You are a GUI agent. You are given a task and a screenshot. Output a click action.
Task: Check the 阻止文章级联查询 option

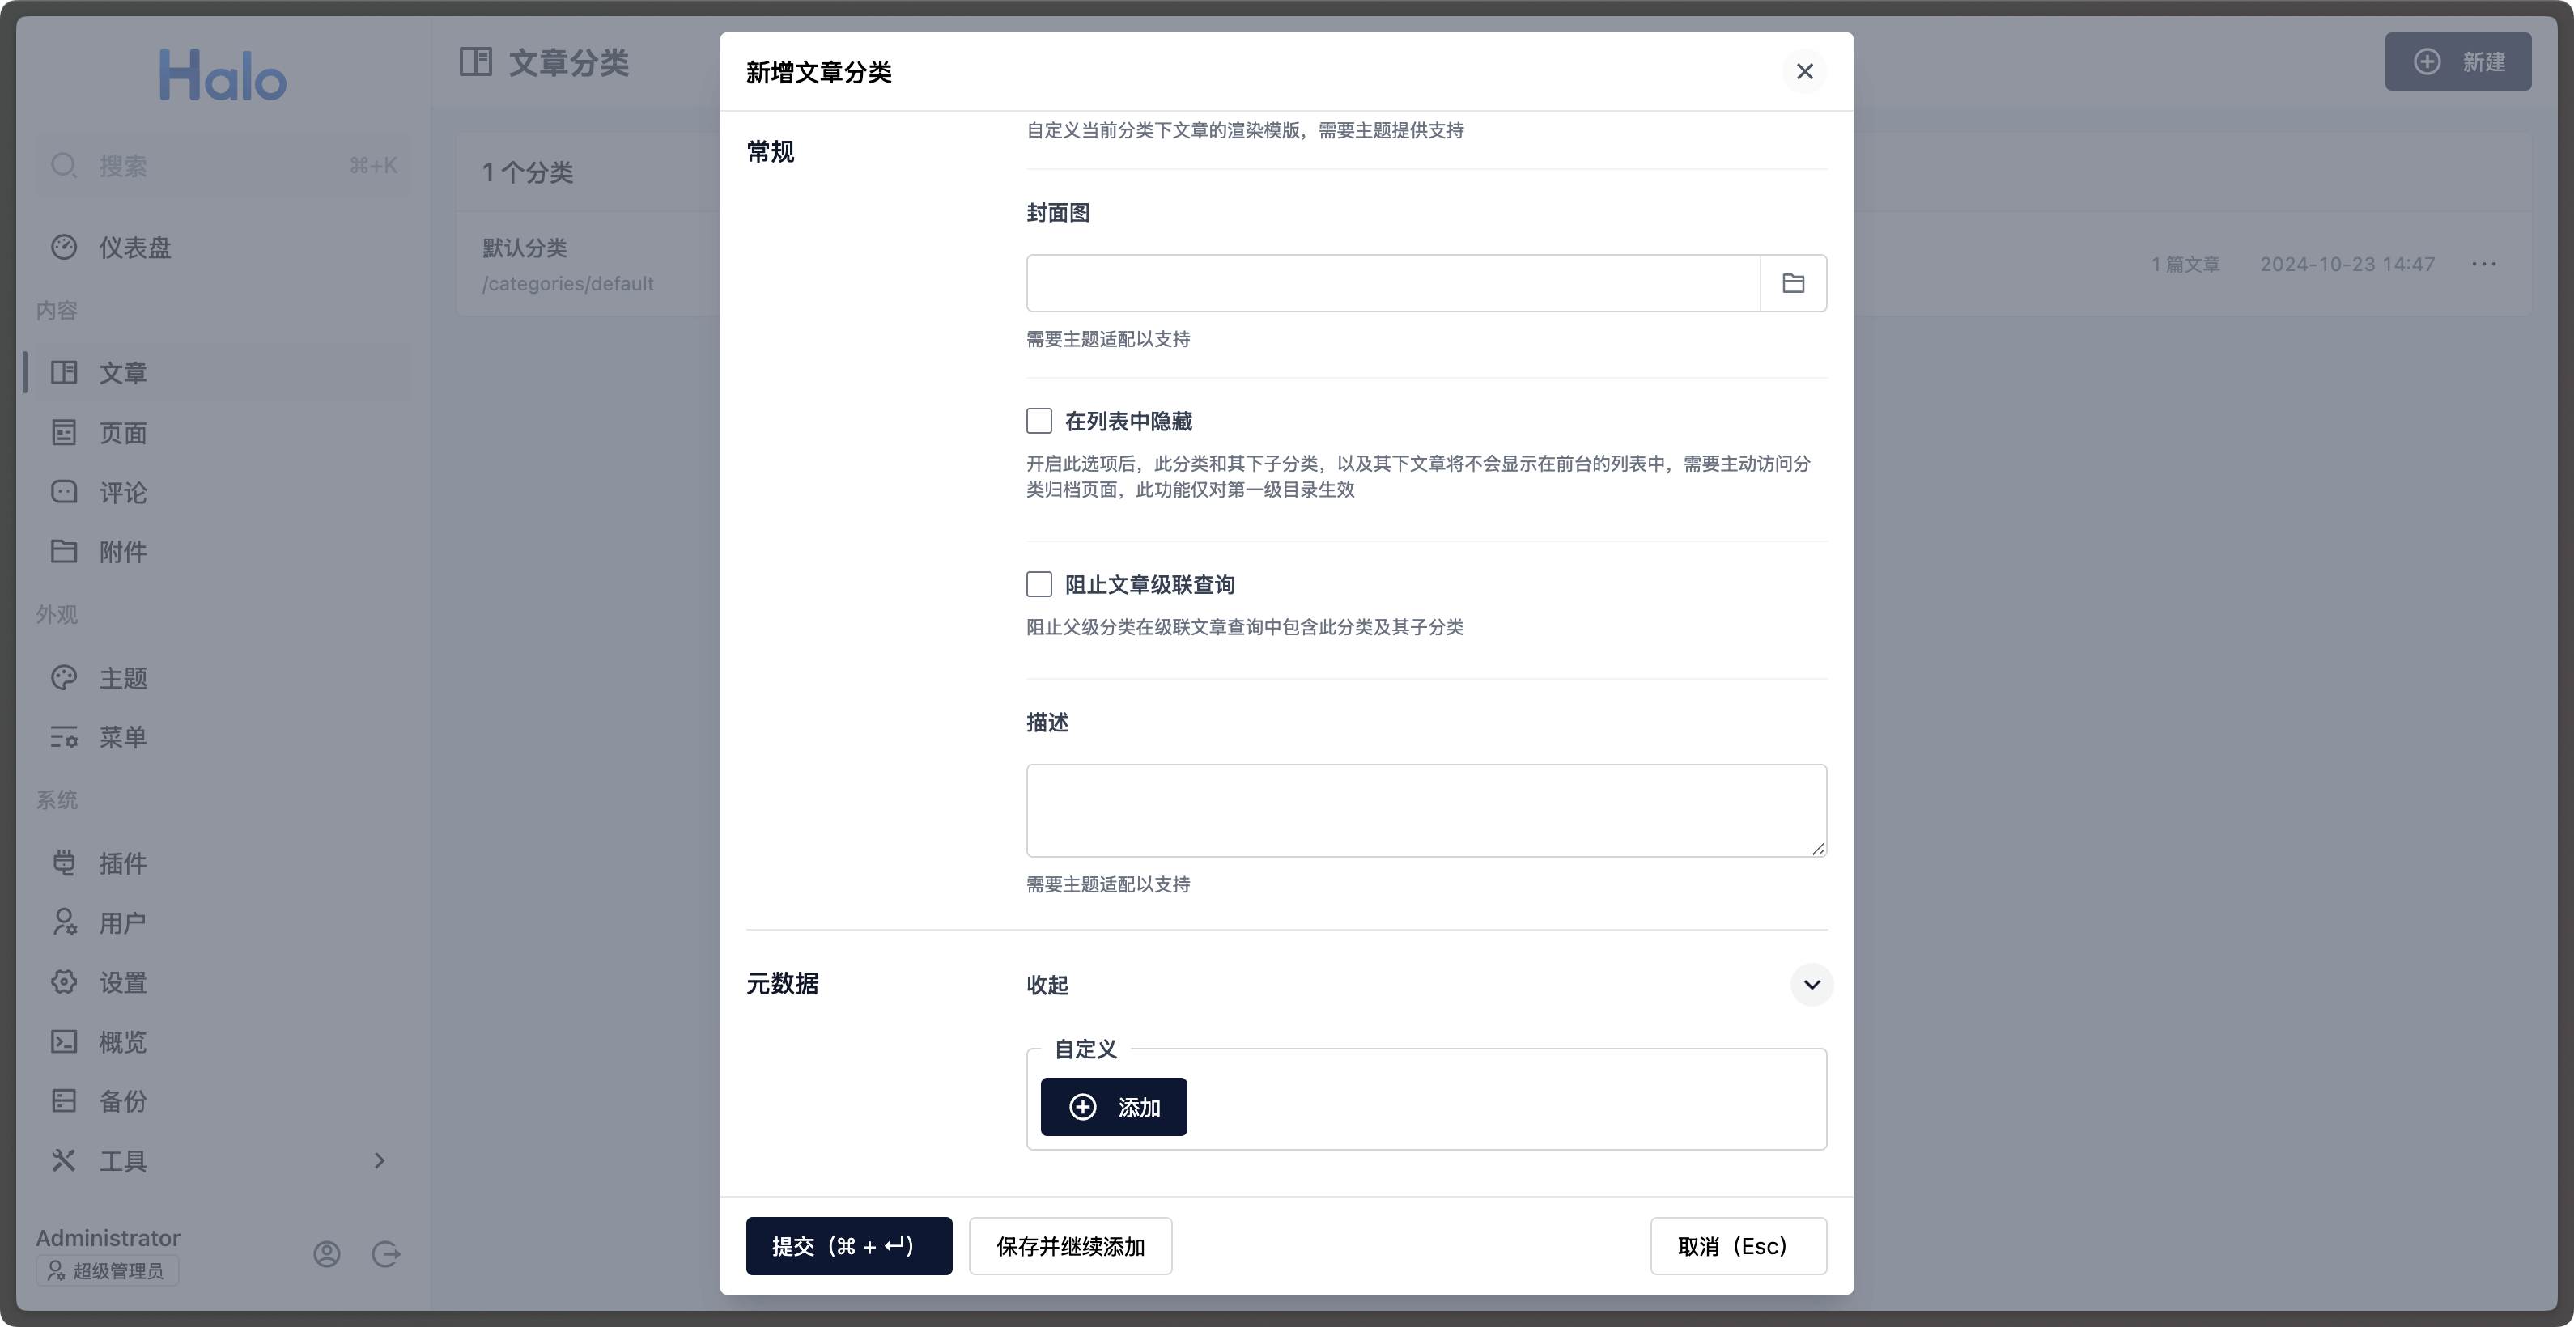point(1039,583)
